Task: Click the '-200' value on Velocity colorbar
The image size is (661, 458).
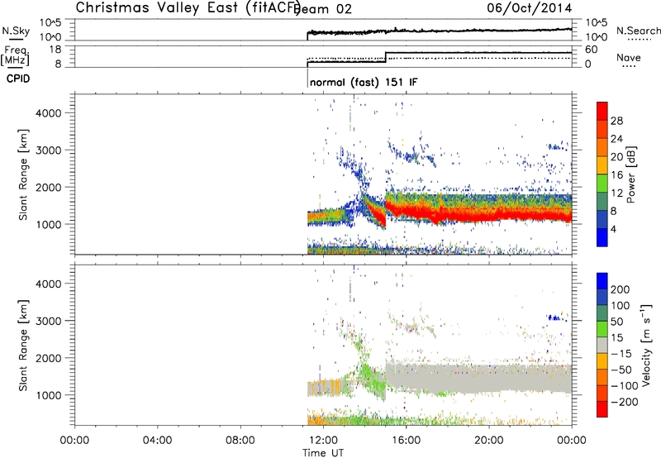Action: 624,402
